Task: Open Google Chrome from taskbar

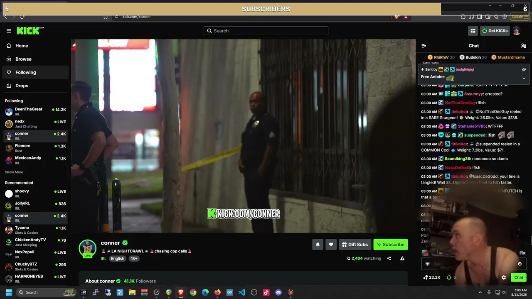Action: tap(193, 292)
